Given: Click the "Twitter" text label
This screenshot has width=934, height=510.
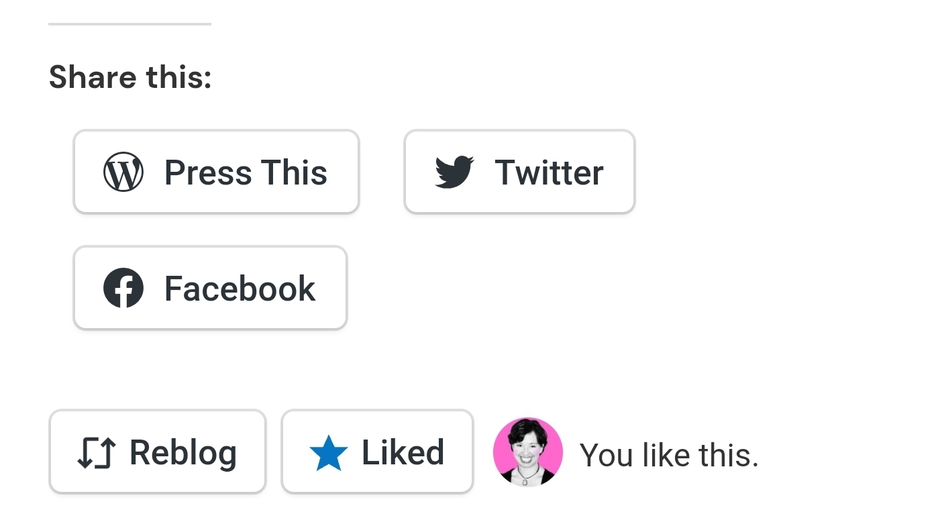Looking at the screenshot, I should pyautogui.click(x=549, y=172).
